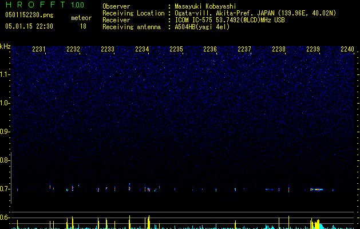The width and height of the screenshot is (360, 229).
Task: Click the A504HB(yagi 4el) antenna value
Action: tap(202, 27)
